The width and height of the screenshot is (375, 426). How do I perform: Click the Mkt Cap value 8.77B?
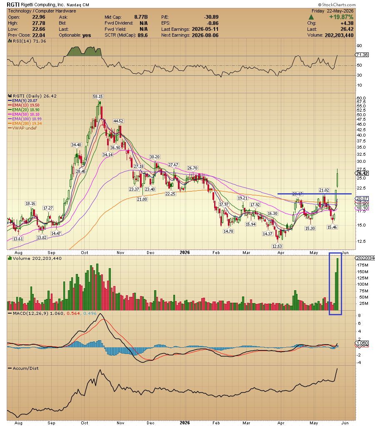coord(141,17)
